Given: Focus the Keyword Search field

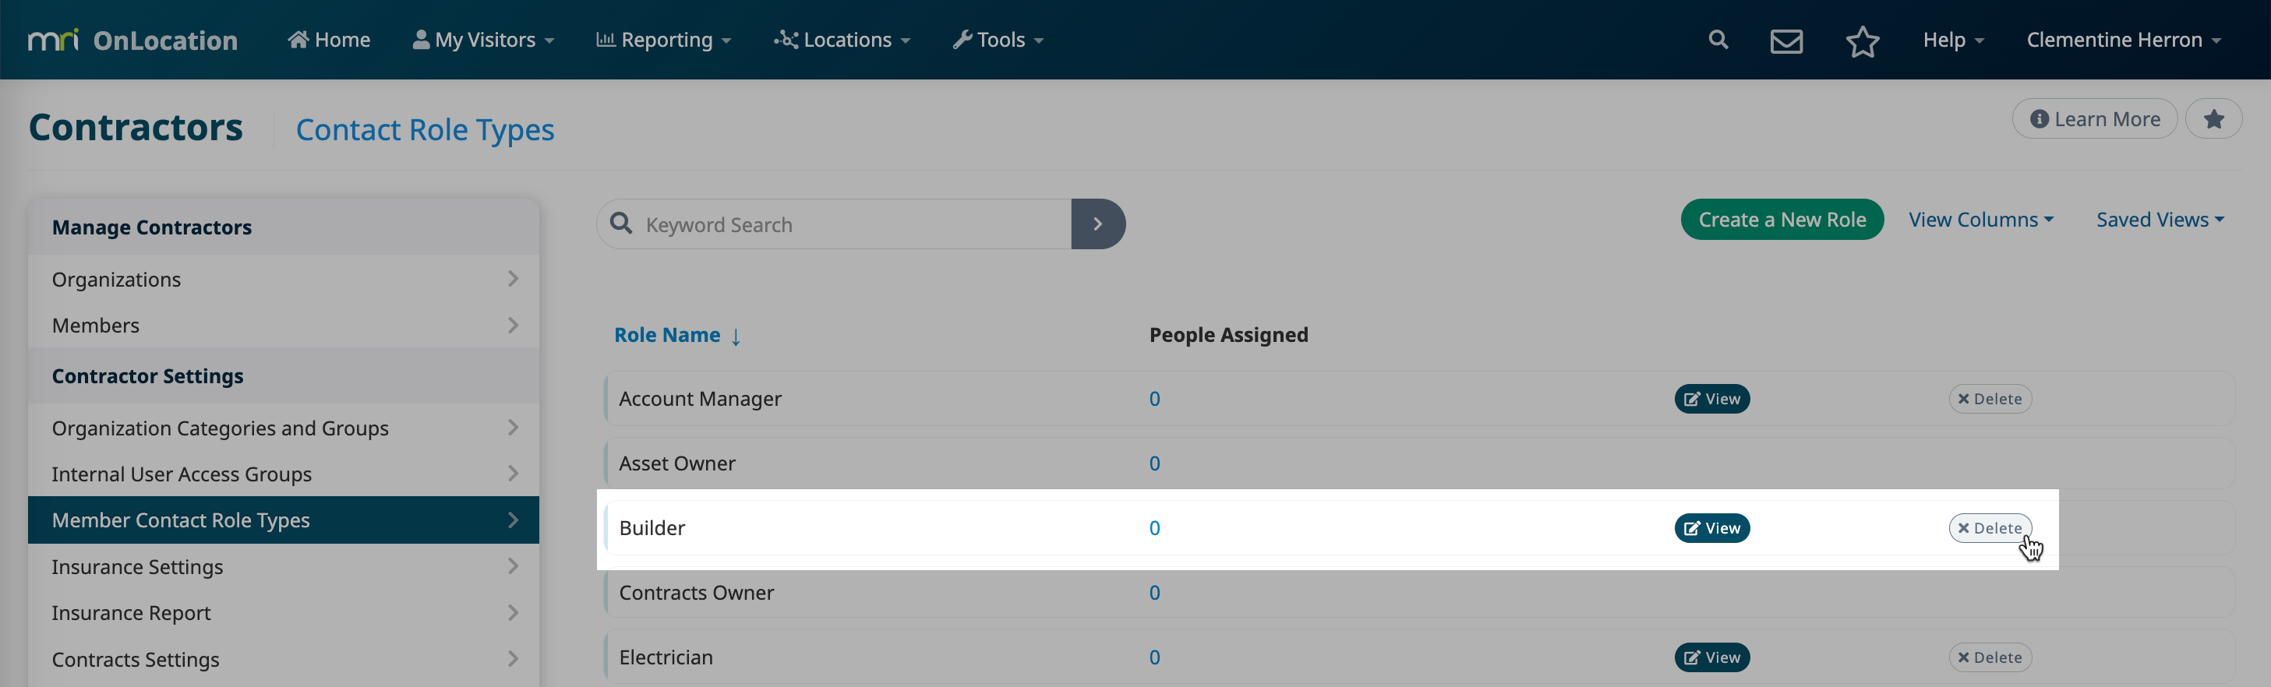Looking at the screenshot, I should point(834,224).
